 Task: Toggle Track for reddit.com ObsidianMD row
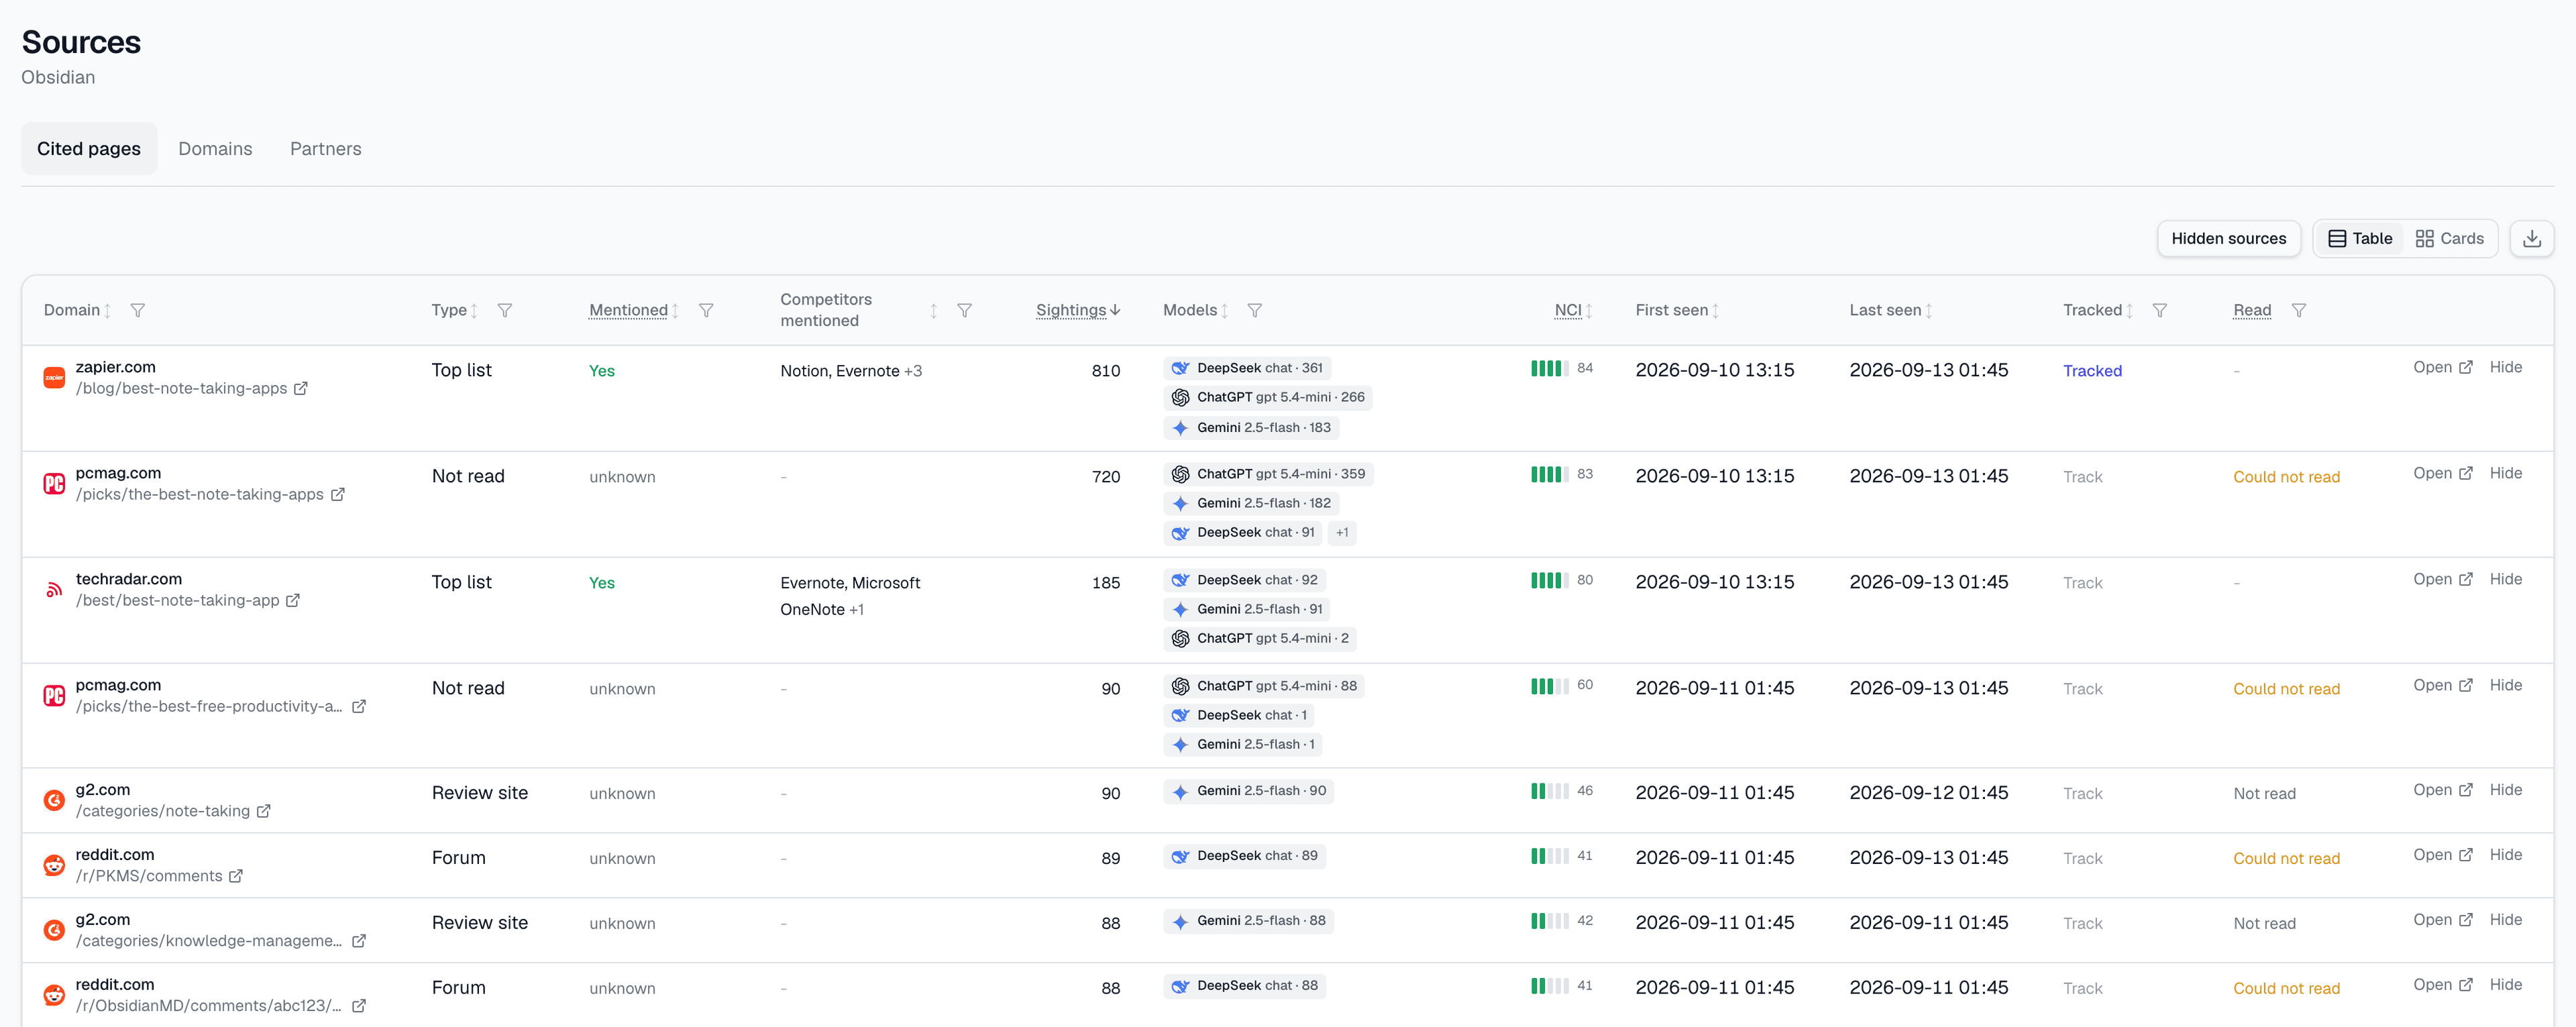pyautogui.click(x=2082, y=989)
